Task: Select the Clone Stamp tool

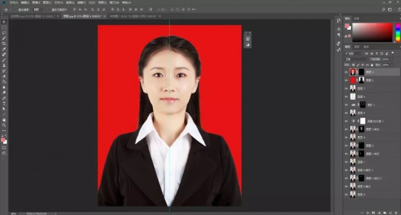Action: [x=4, y=65]
